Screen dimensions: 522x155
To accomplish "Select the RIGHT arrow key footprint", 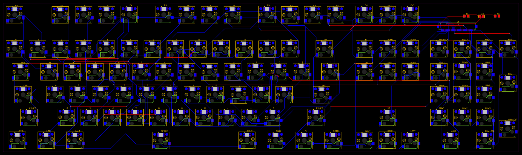I will [364, 140].
